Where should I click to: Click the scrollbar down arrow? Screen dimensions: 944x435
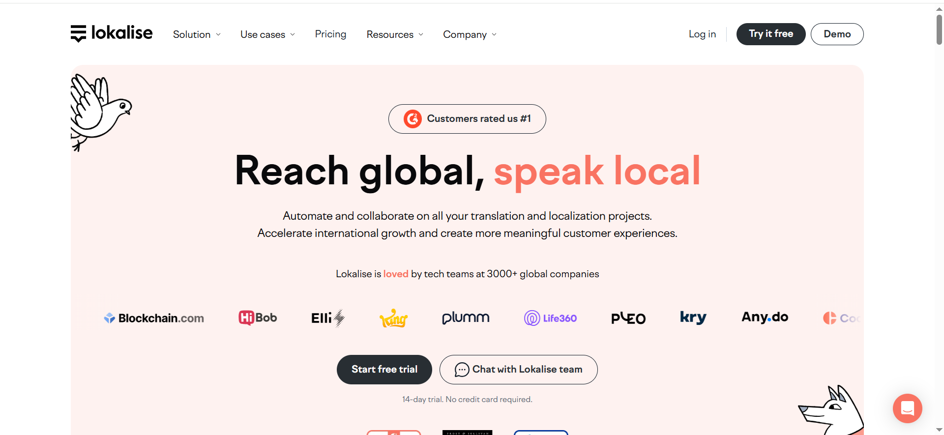[x=939, y=430]
